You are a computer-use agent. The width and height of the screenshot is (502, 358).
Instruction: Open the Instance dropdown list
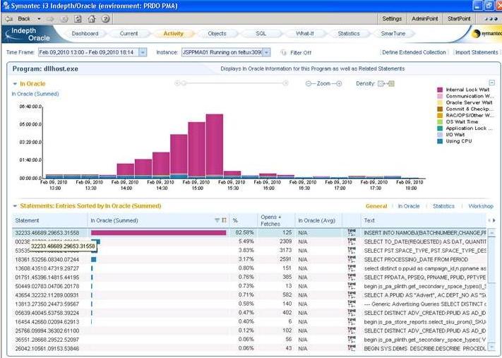pyautogui.click(x=268, y=52)
